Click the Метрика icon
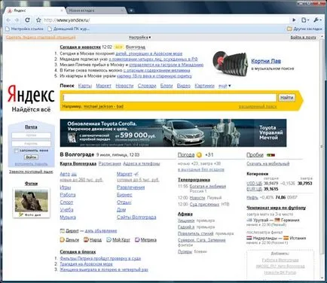This screenshot has height=283, width=327. point(137,240)
